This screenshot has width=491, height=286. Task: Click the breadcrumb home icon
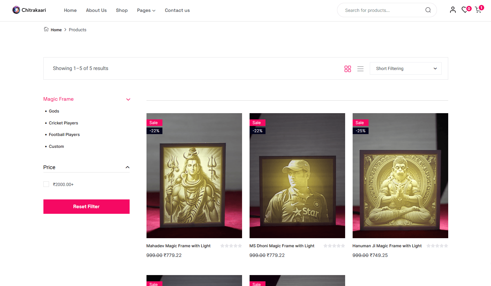(46, 29)
